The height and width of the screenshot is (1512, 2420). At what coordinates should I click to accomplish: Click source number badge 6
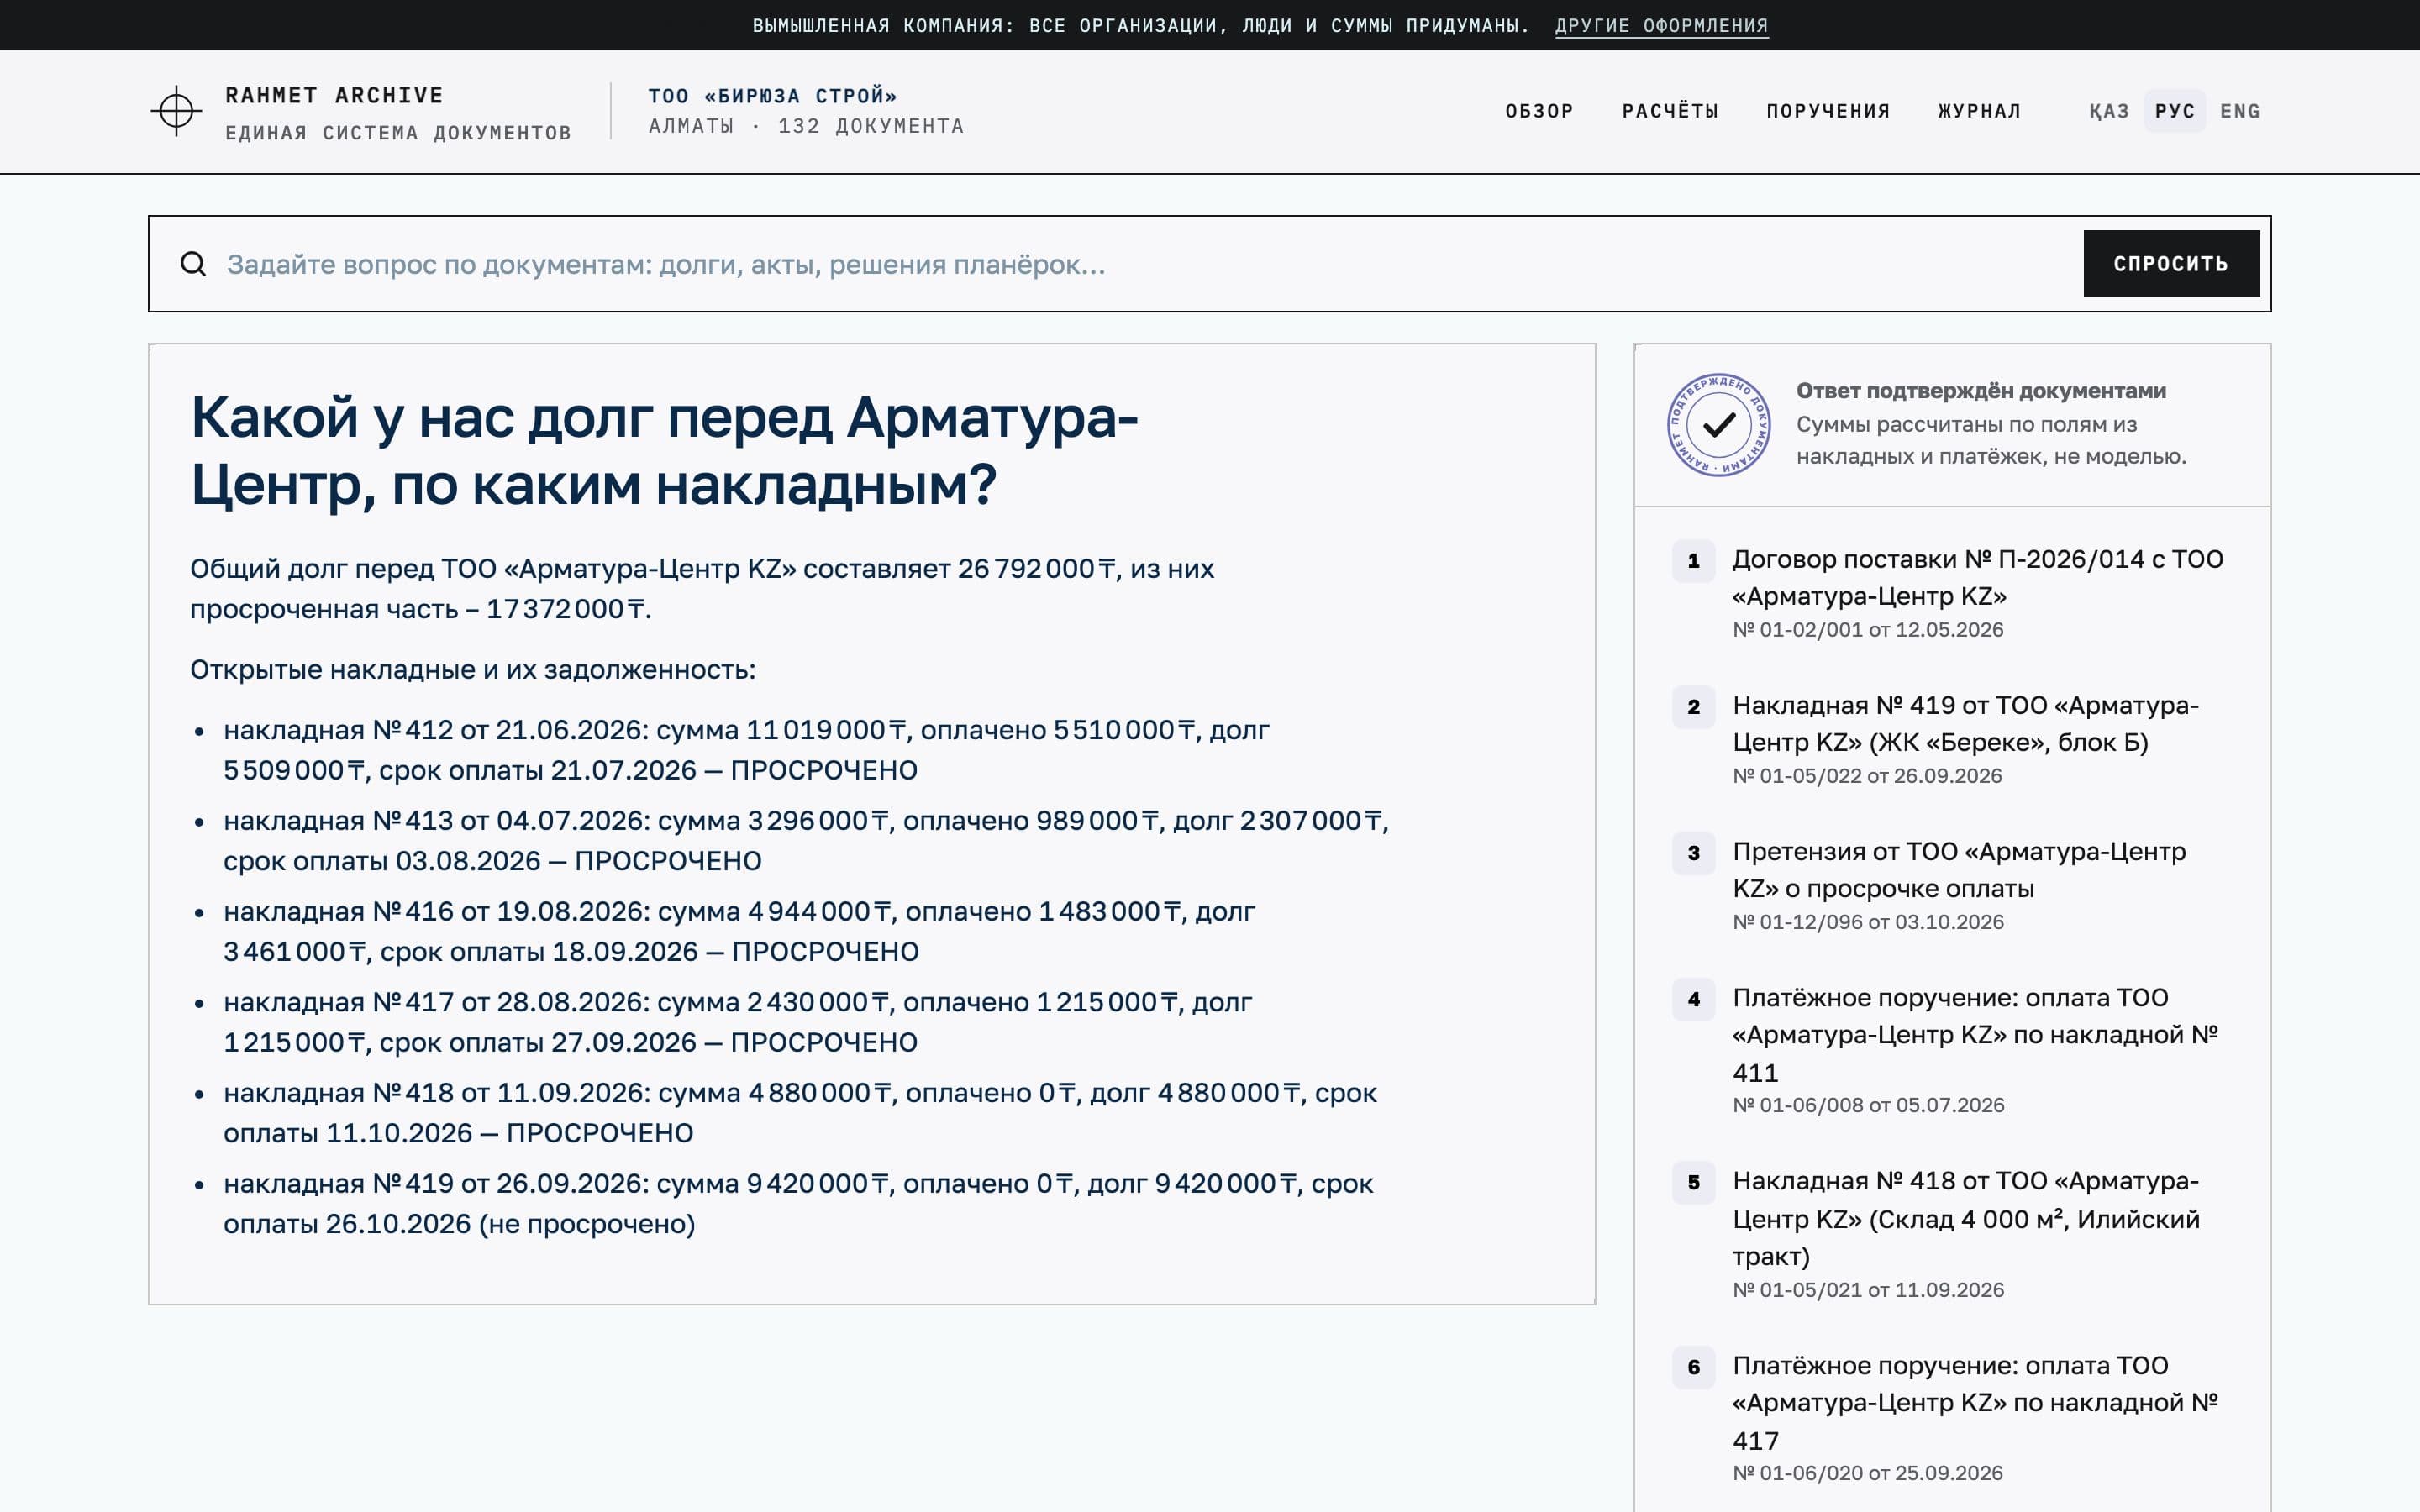[x=1693, y=1367]
